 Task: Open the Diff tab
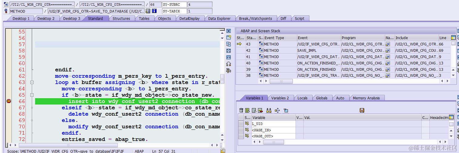283,18
